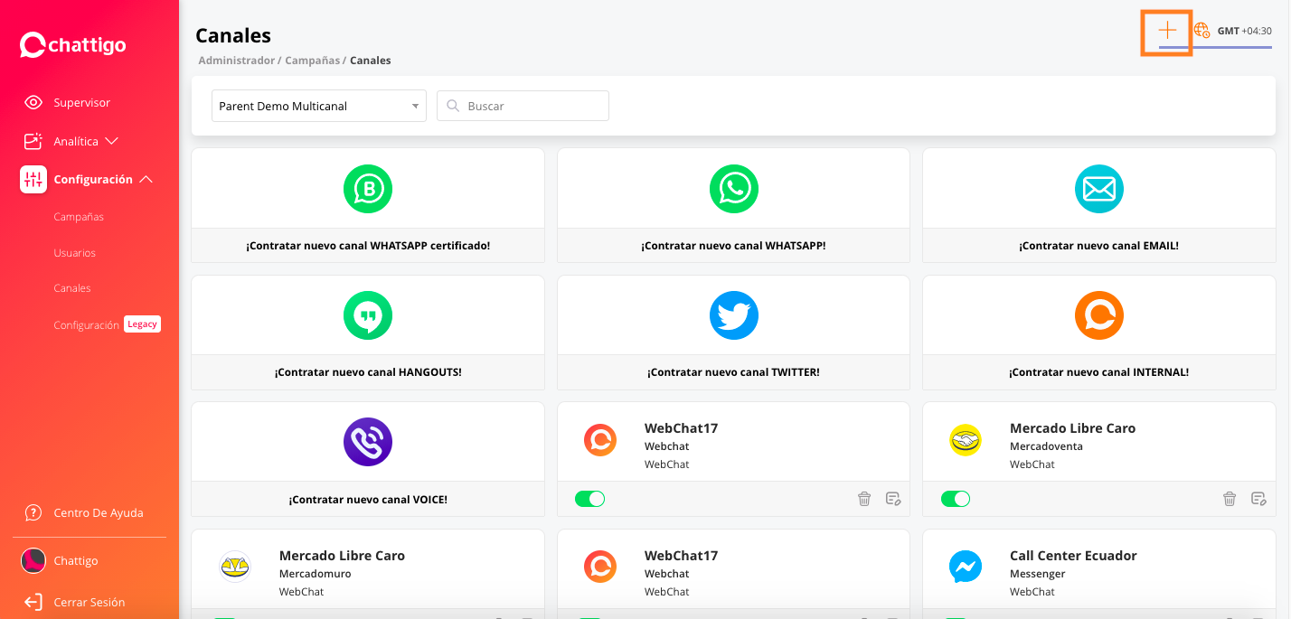Delete the WebChat17 channel with trash icon
This screenshot has height=619, width=1291.
coord(864,499)
